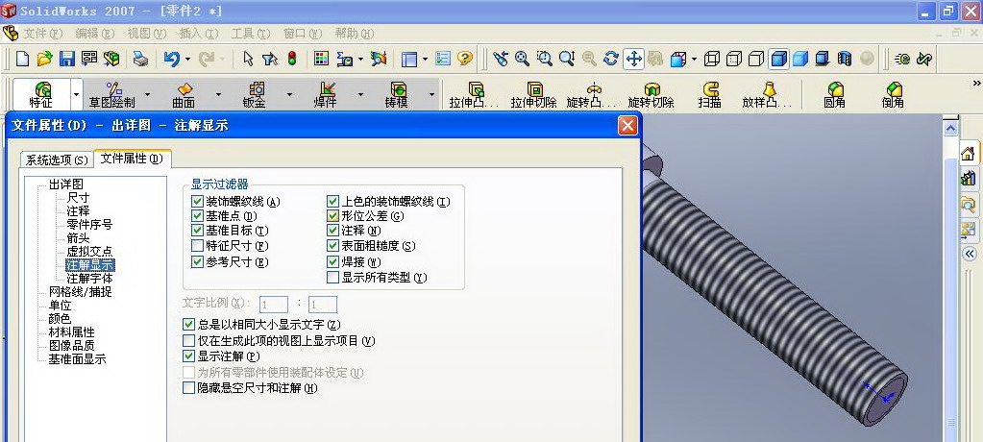Switch to Hidden Lines Removed display
983x442 pixels.
point(756,59)
